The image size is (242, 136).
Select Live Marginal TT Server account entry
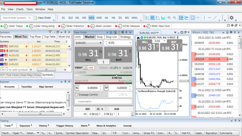(x=32, y=107)
